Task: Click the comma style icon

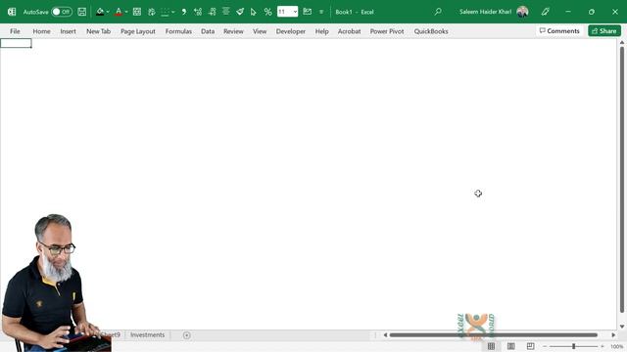Action: [x=184, y=12]
